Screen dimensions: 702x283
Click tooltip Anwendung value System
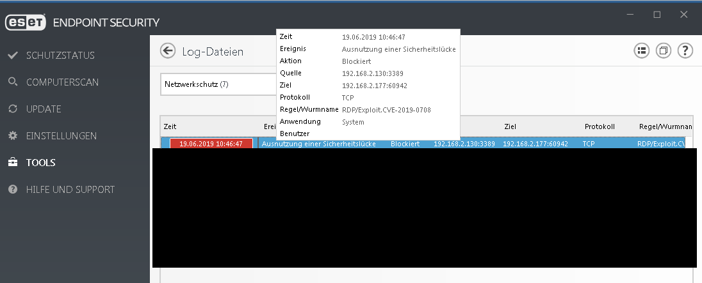pyautogui.click(x=353, y=122)
